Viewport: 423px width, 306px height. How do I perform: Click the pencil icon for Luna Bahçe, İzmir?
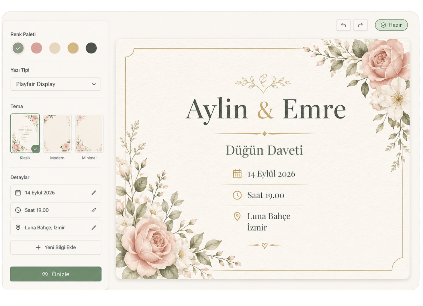[94, 228]
